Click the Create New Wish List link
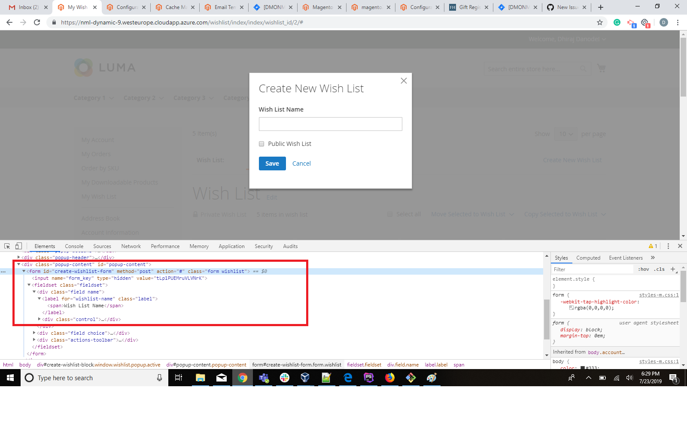Image resolution: width=687 pixels, height=436 pixels. click(572, 160)
